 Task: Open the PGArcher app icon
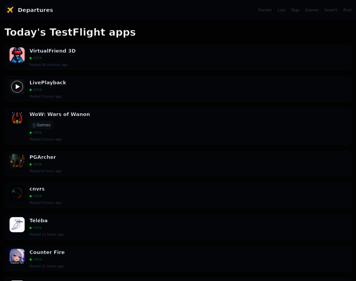[17, 161]
